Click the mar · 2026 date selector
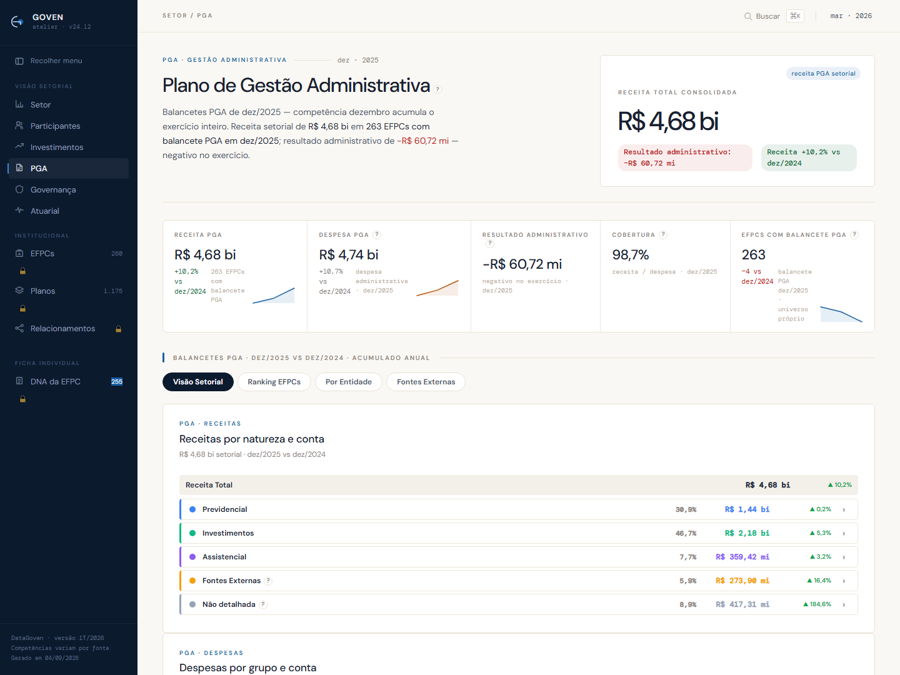The height and width of the screenshot is (675, 900). tap(851, 16)
